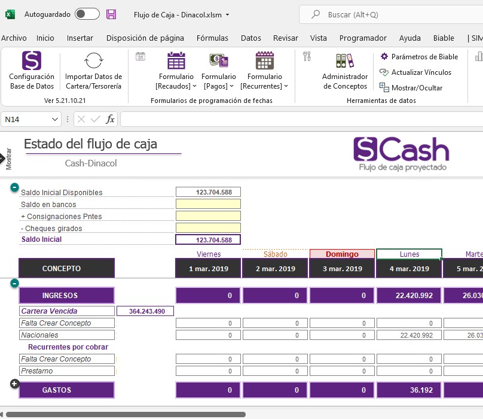Open the Revisar tab
This screenshot has width=483, height=419.
(x=286, y=38)
